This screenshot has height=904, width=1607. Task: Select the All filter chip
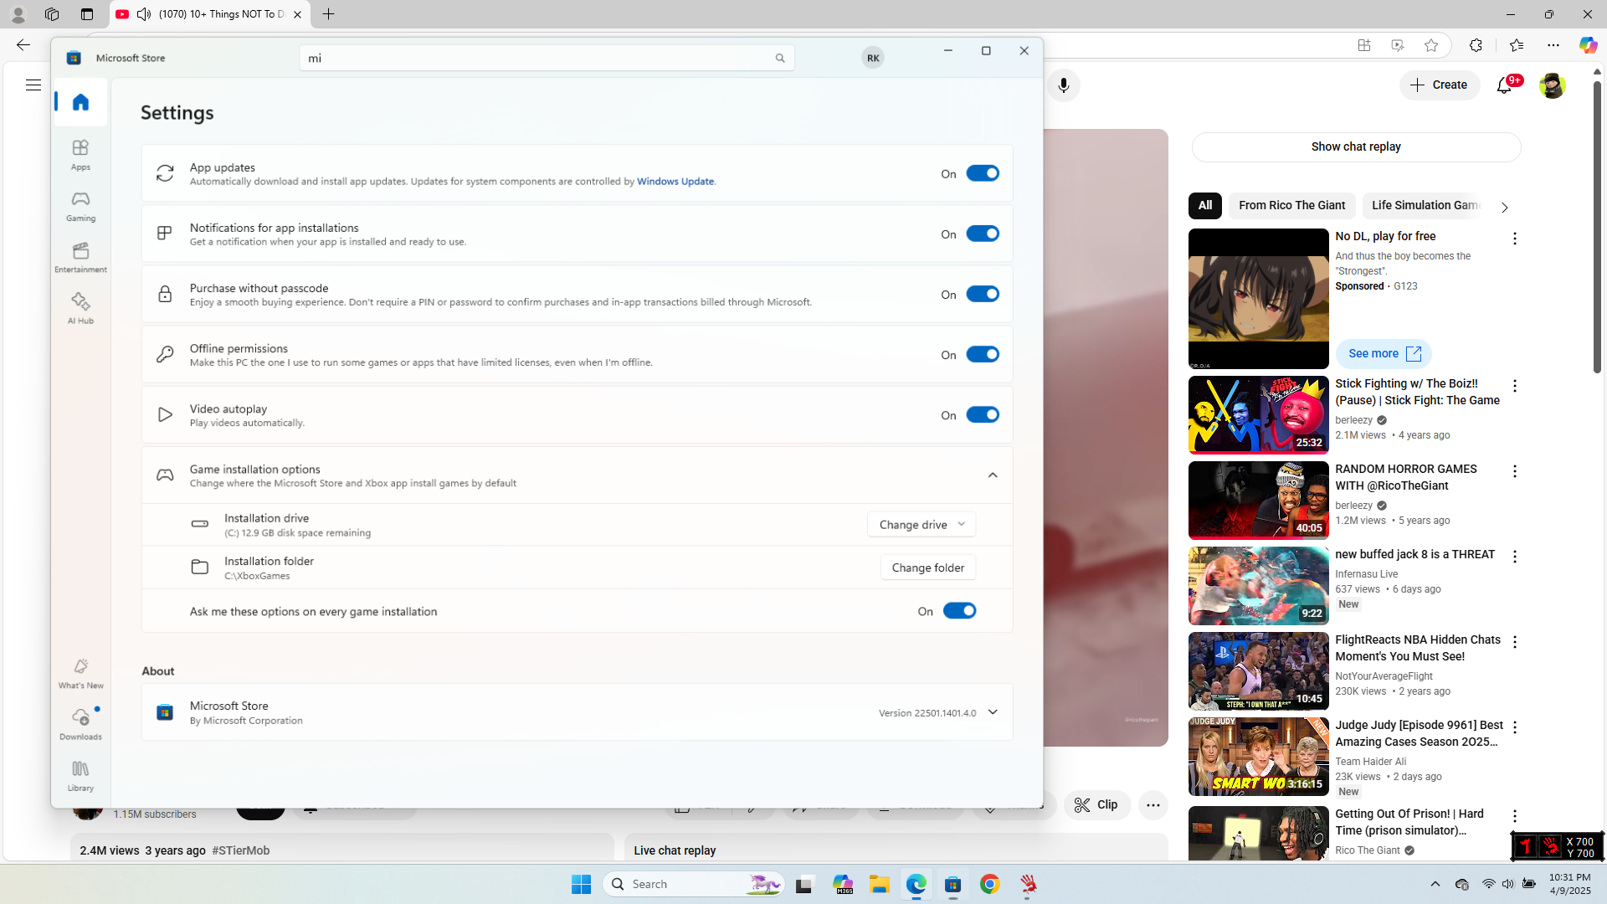[x=1204, y=206]
